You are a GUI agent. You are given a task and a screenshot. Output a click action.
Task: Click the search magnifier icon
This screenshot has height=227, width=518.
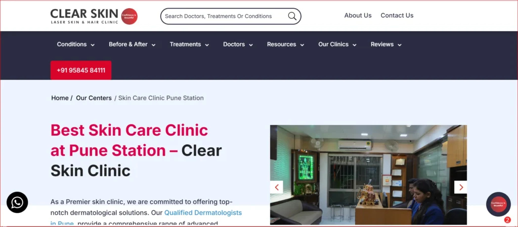[x=292, y=16]
